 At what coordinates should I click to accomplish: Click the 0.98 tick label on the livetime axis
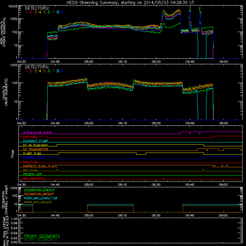point(14,223)
